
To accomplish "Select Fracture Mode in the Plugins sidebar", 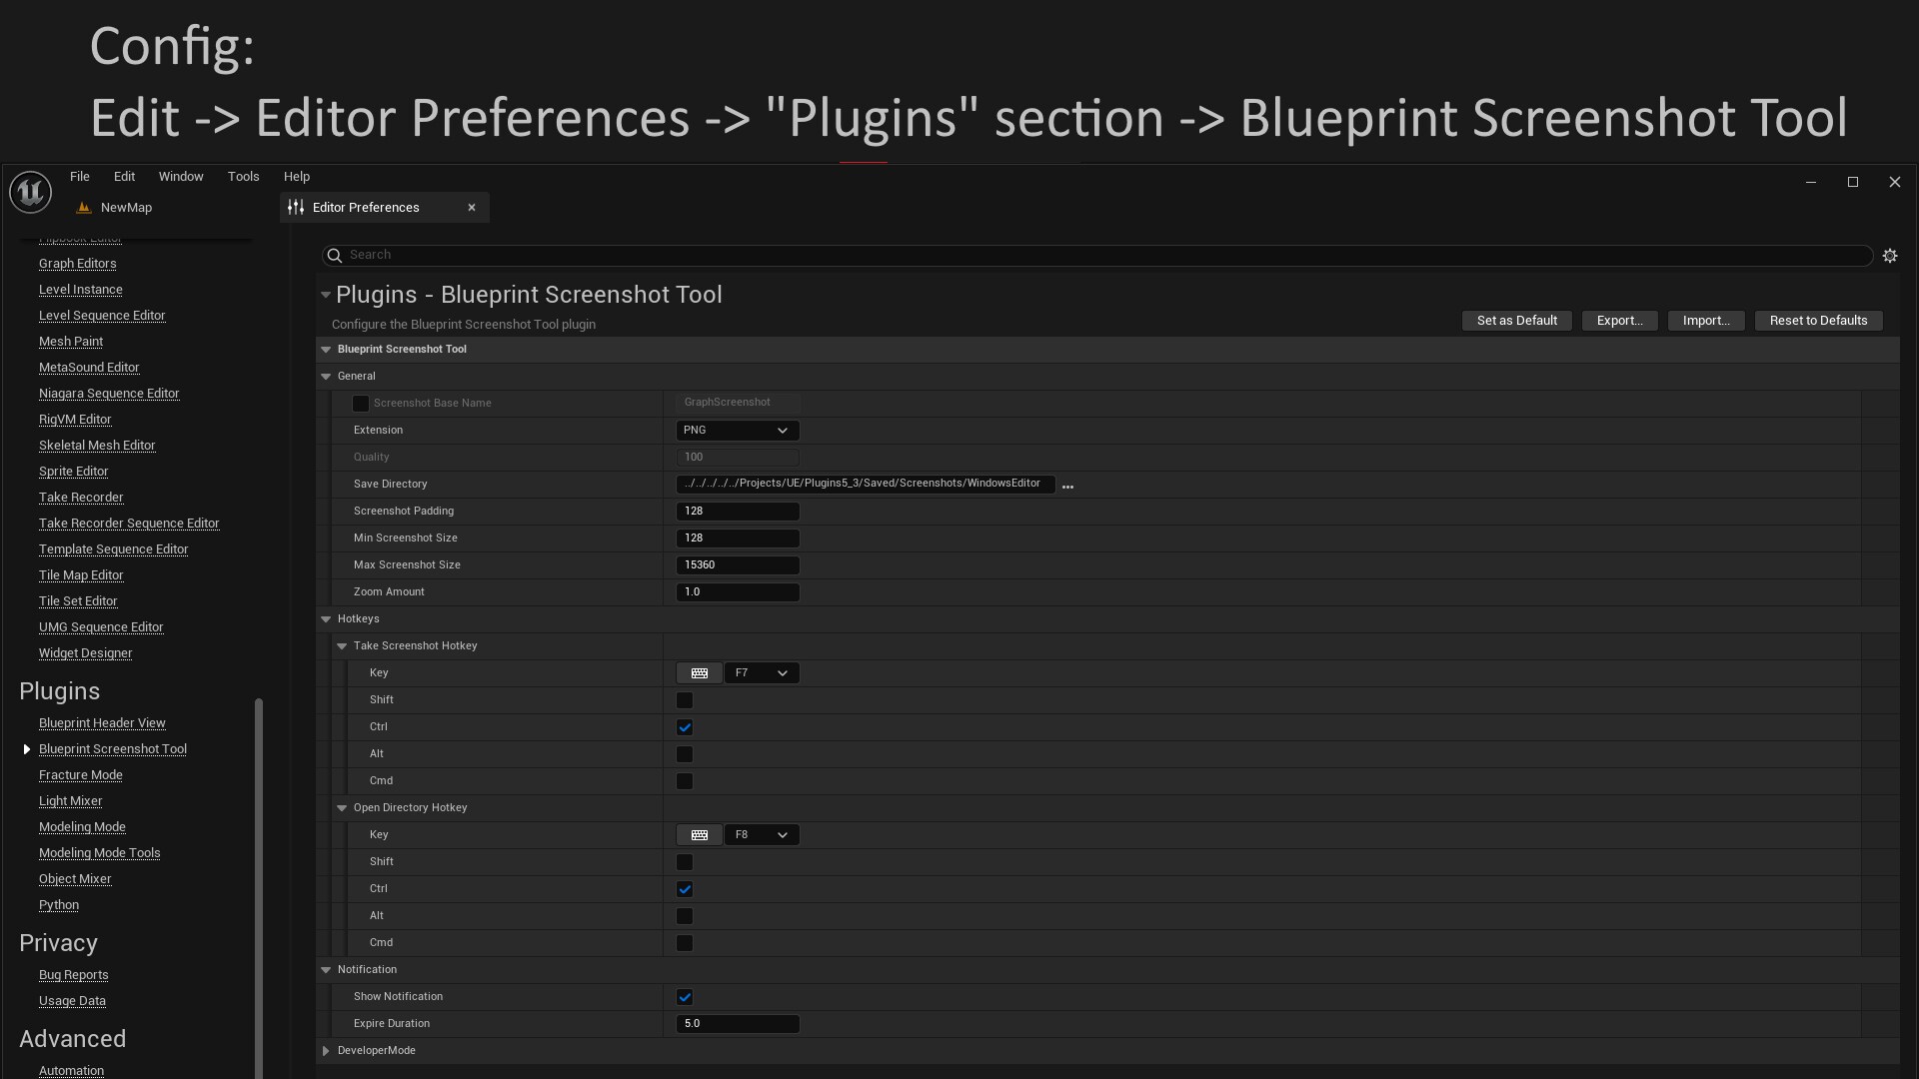I will point(81,774).
